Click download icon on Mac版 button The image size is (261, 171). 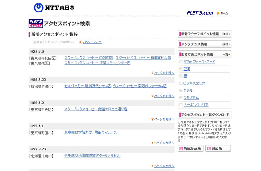209,148
